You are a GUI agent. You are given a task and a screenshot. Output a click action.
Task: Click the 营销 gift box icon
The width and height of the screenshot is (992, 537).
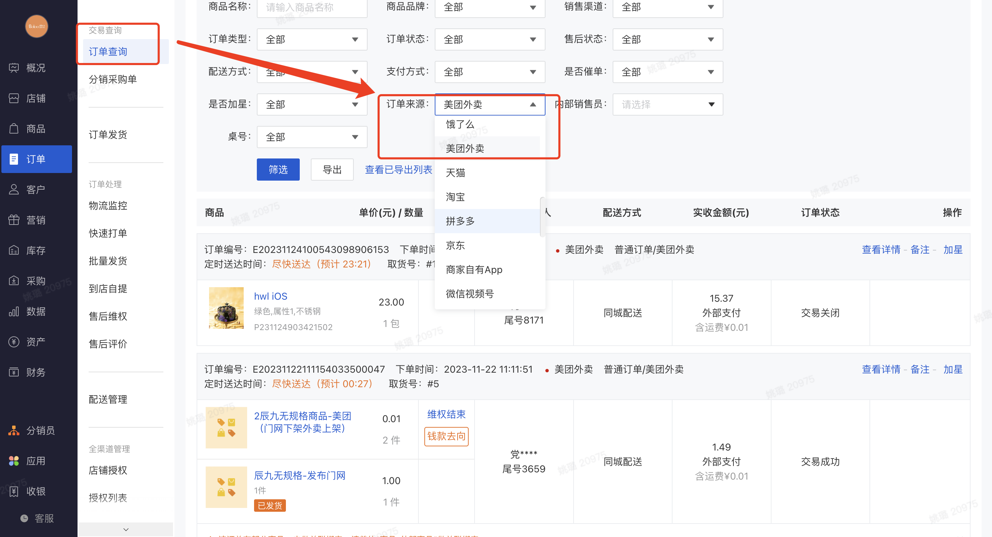tap(14, 220)
